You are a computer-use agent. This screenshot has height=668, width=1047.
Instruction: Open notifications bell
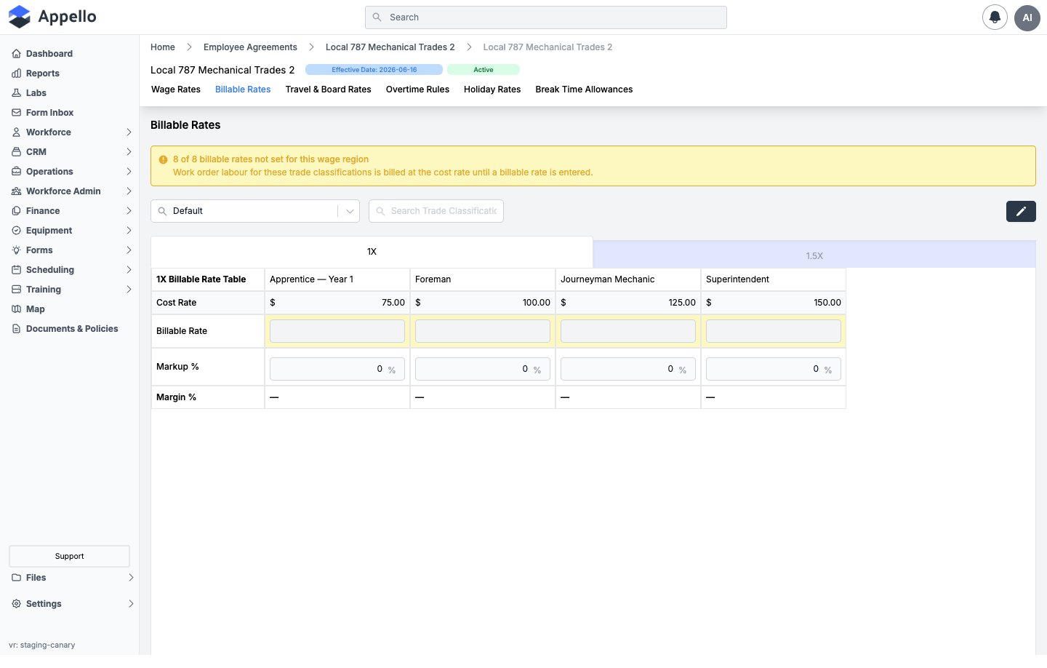[995, 17]
